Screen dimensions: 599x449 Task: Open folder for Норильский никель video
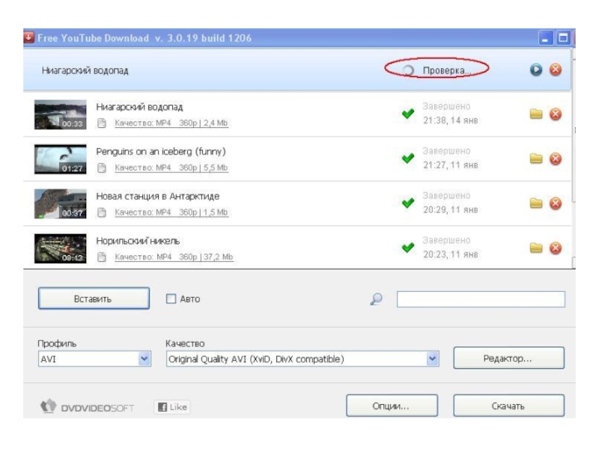tap(536, 248)
